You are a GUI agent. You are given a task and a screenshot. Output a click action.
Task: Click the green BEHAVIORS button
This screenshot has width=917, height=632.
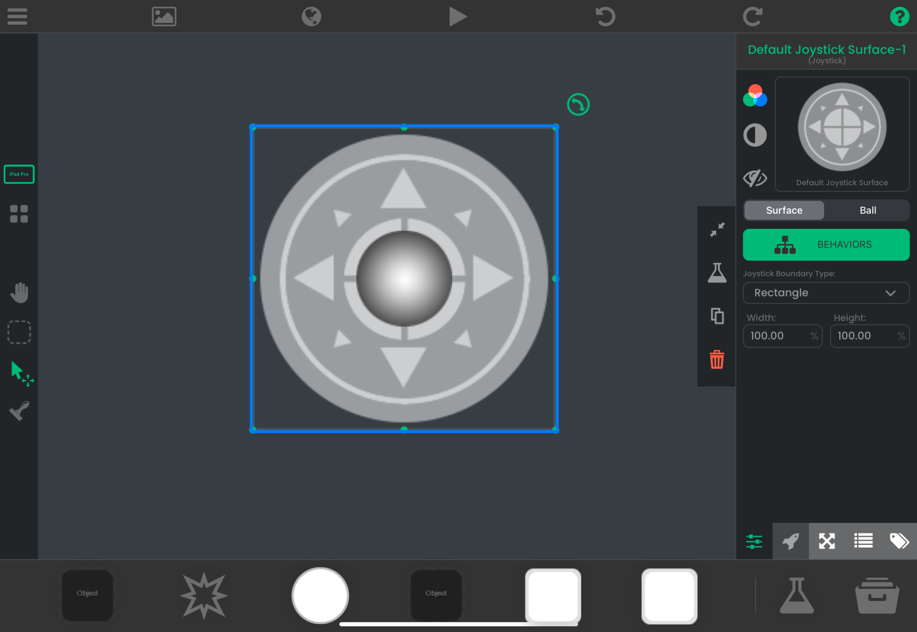pos(826,245)
